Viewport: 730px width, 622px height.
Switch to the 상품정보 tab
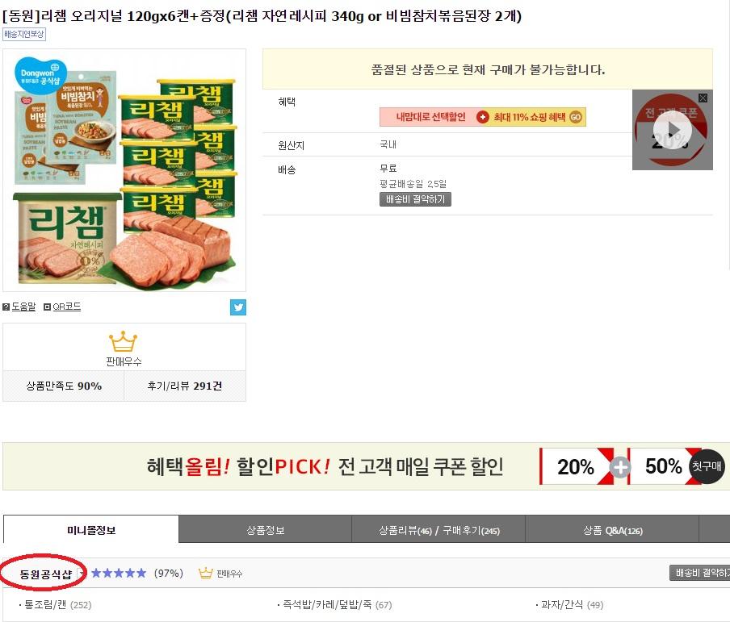[x=265, y=530]
